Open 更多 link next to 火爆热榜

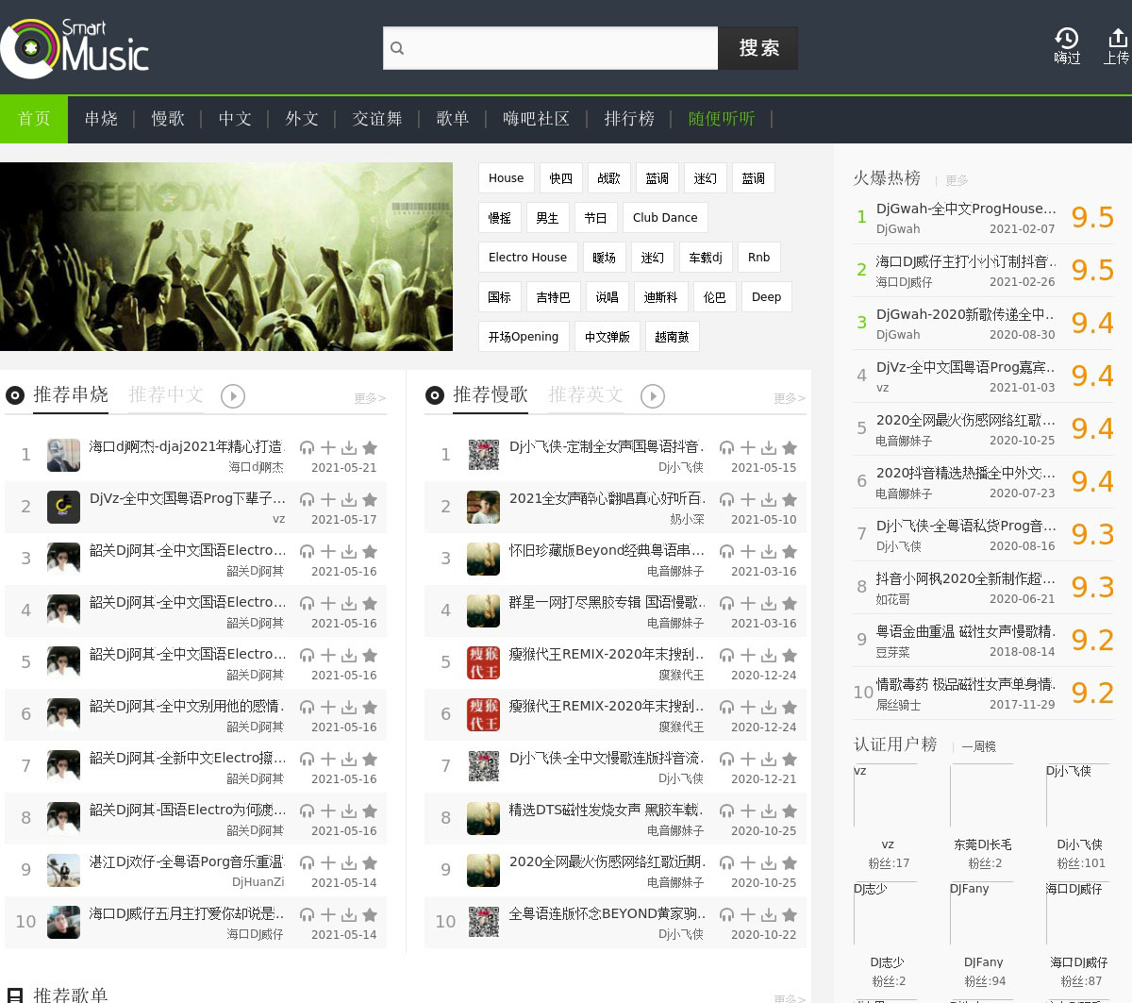[x=957, y=180]
